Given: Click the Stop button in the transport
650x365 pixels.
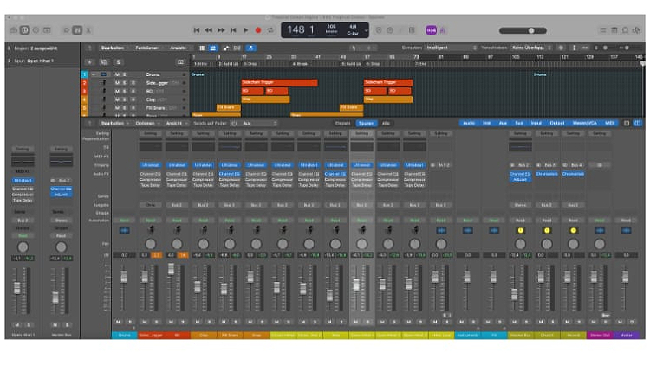Looking at the screenshot, I should tap(234, 30).
